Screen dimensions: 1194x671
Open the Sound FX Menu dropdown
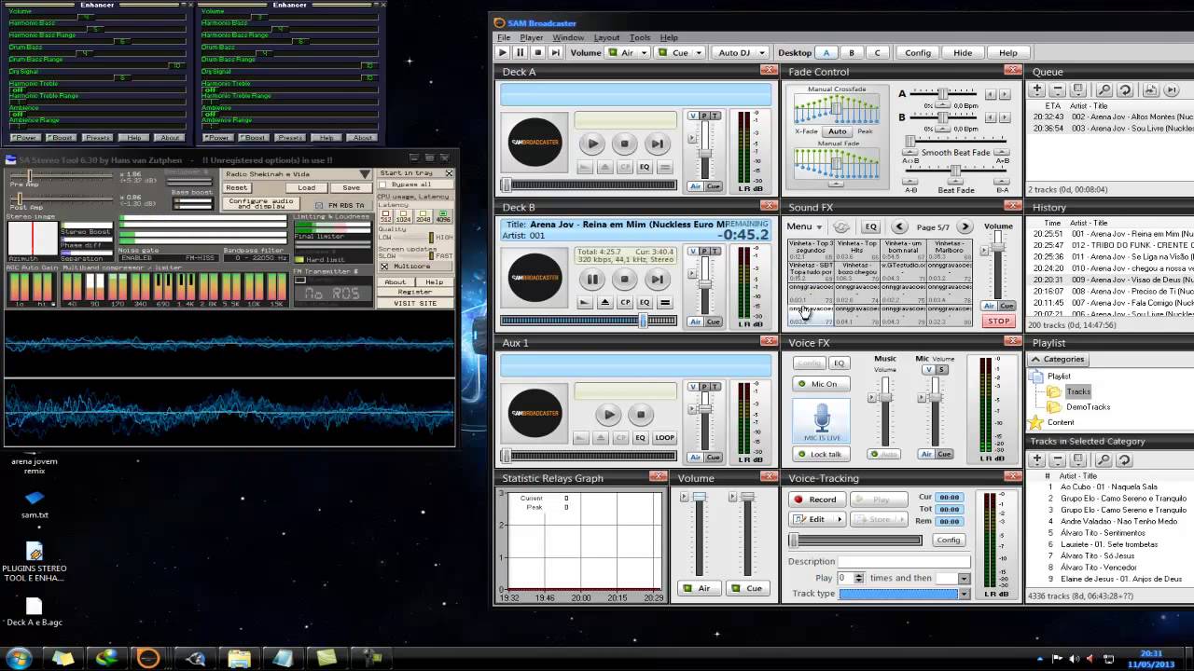click(x=804, y=226)
